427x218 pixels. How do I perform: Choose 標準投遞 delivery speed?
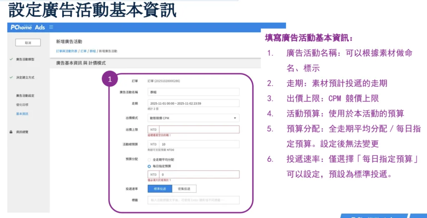[160, 189]
